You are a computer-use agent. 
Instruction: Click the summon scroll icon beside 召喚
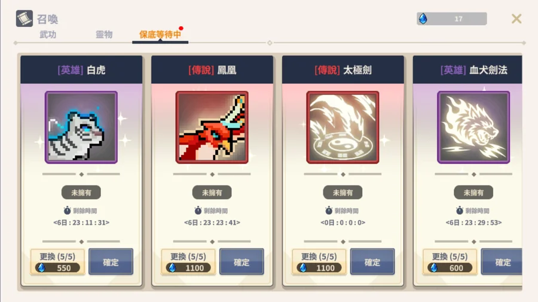point(25,19)
